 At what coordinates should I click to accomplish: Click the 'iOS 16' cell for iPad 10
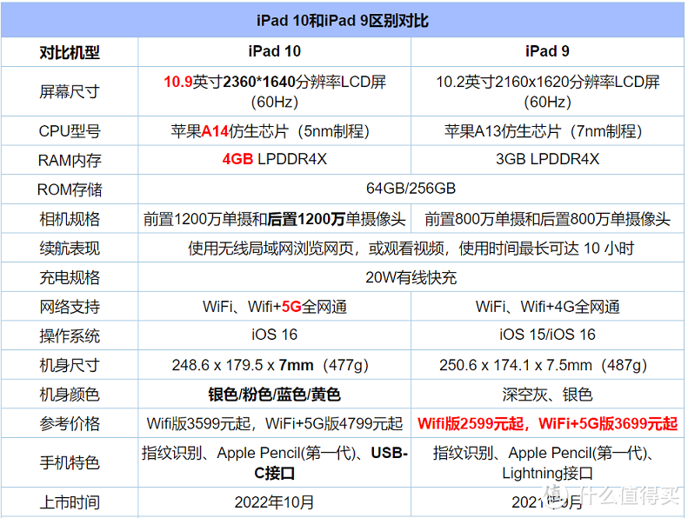pyautogui.click(x=274, y=335)
